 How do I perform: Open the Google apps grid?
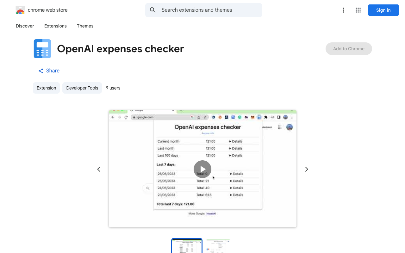tap(358, 10)
